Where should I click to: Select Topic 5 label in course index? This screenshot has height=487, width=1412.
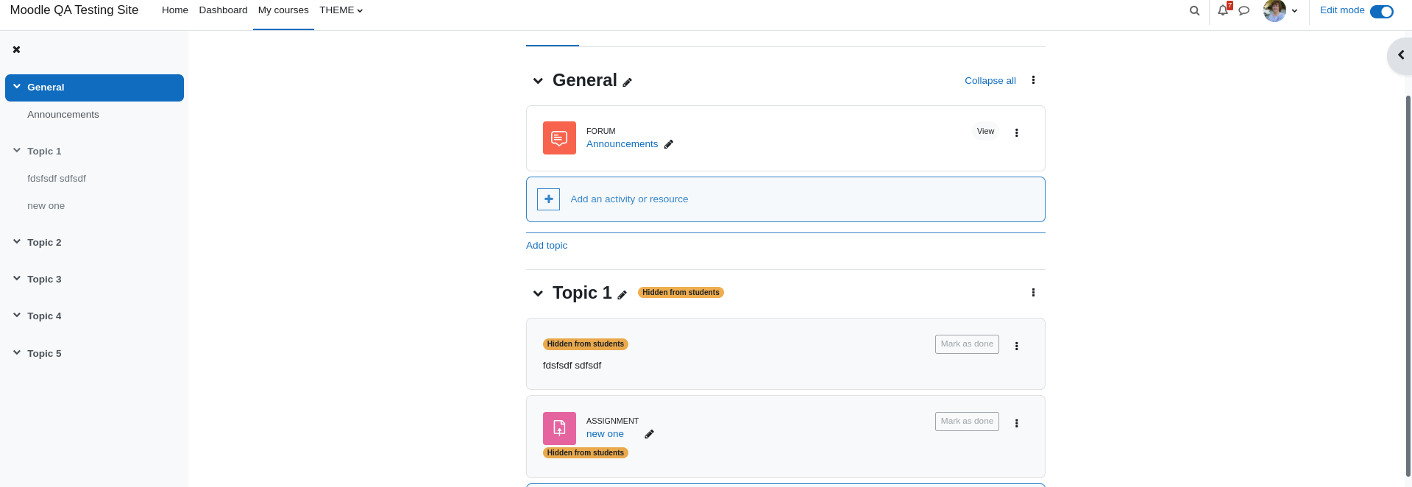pyautogui.click(x=44, y=354)
